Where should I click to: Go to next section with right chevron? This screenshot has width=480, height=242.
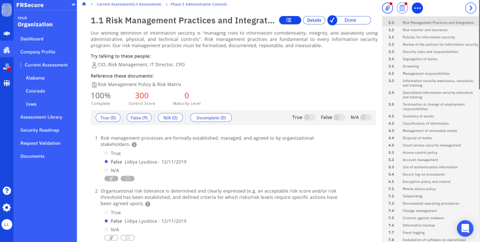[470, 8]
